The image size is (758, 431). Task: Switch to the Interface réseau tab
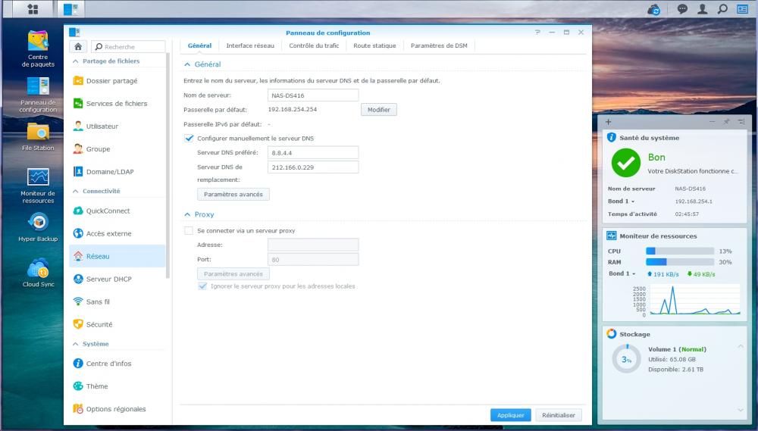250,45
